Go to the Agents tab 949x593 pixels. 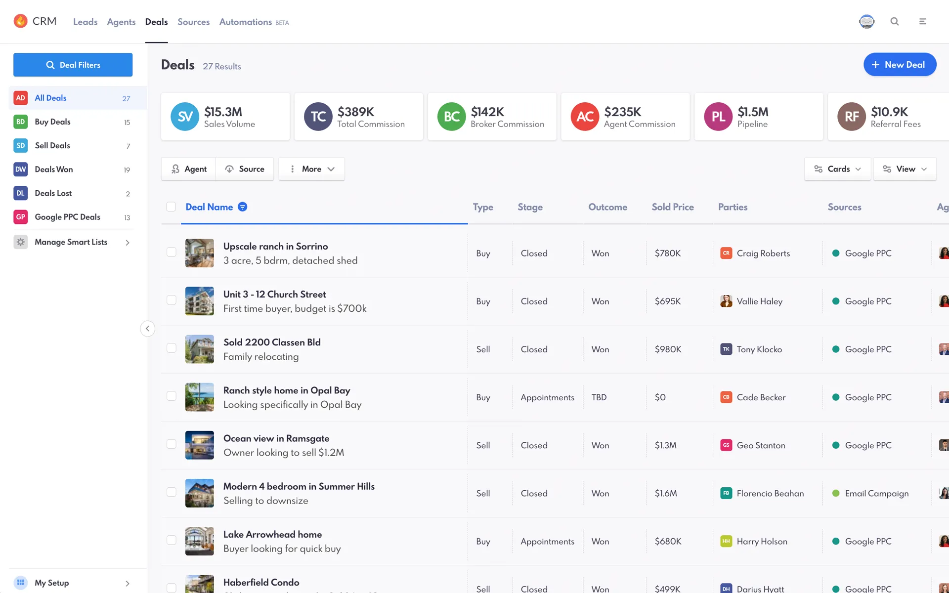(x=121, y=22)
